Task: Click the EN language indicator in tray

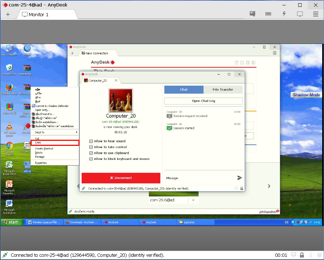Action: coord(286,222)
